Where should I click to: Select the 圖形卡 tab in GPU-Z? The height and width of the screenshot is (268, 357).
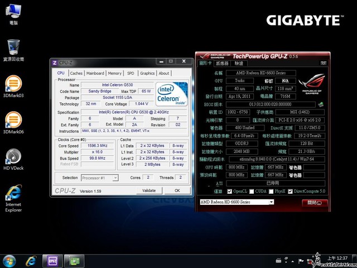click(206, 63)
